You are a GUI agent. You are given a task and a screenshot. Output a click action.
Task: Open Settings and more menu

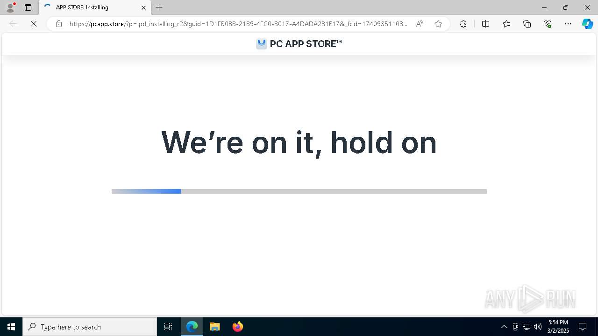pos(568,24)
